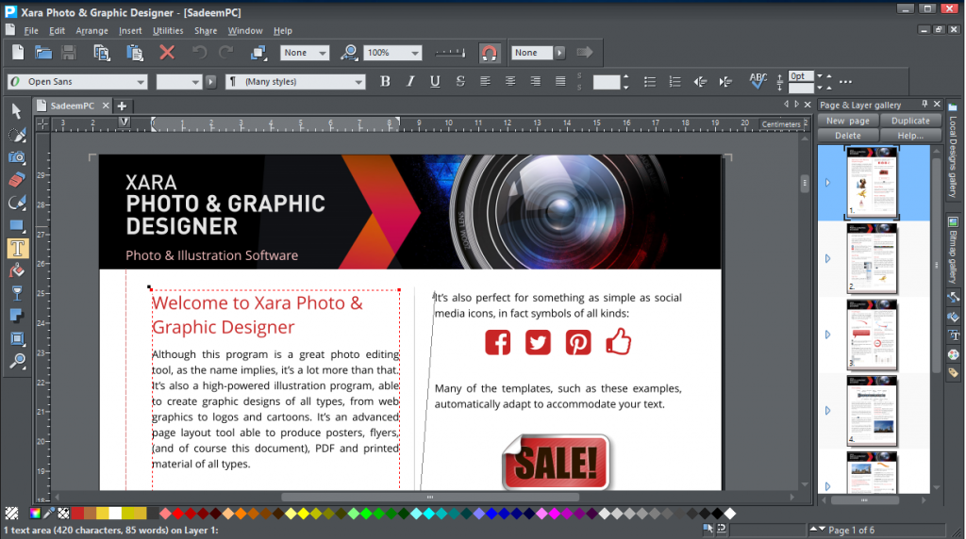Apply italic formatting
966x539 pixels.
(410, 81)
